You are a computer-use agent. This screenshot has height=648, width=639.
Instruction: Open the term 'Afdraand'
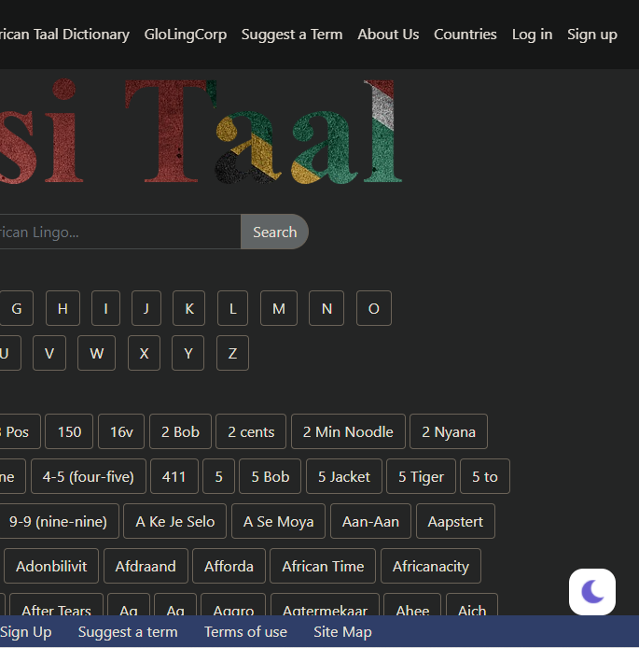[x=146, y=566]
